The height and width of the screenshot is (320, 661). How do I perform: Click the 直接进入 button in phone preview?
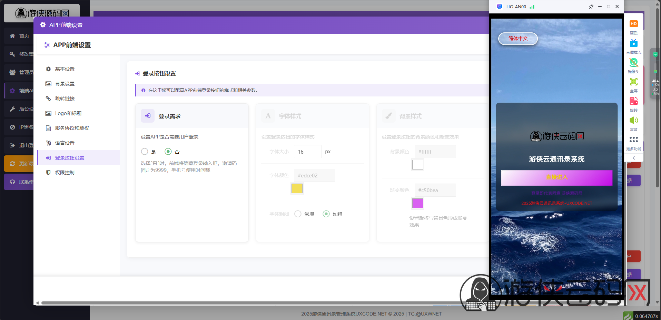click(x=556, y=177)
